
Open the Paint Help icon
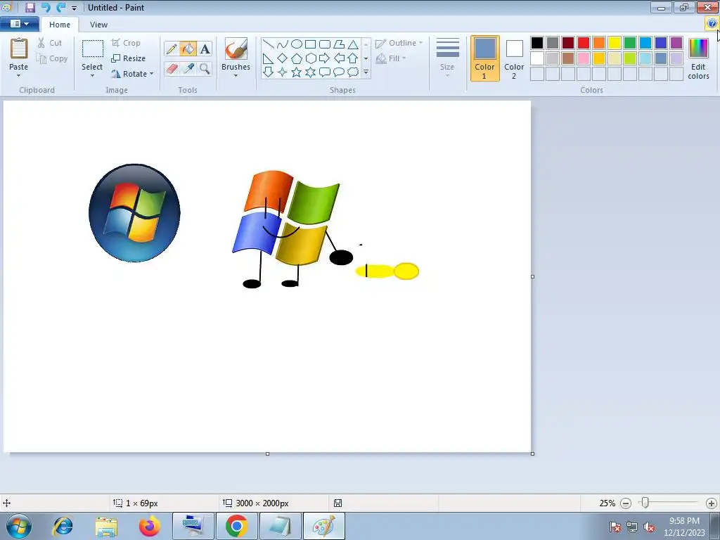[712, 23]
